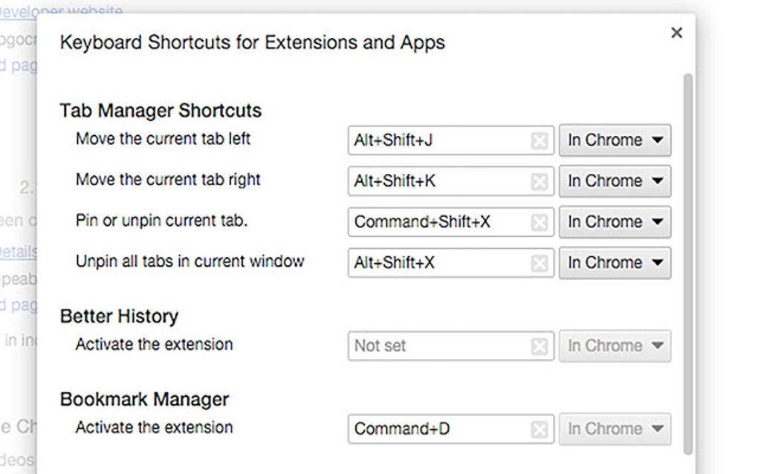Click the Command+D shortcut input field

431,429
